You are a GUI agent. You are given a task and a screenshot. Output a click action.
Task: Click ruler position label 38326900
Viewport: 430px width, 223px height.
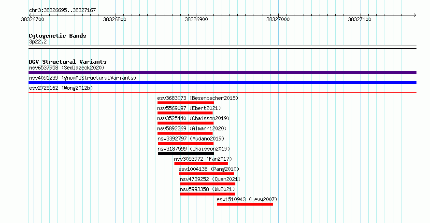[196, 19]
